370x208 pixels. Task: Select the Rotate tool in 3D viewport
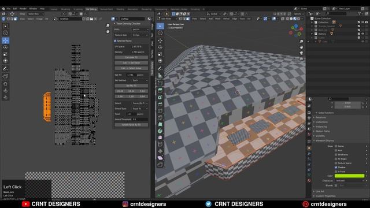coord(160,47)
